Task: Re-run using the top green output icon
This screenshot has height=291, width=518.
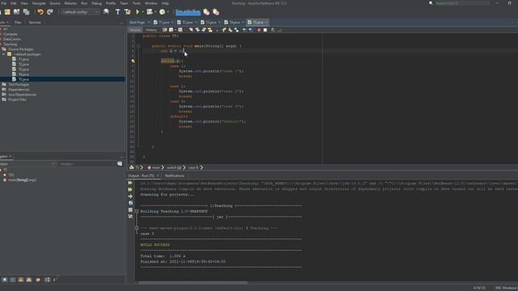Action: pyautogui.click(x=130, y=183)
